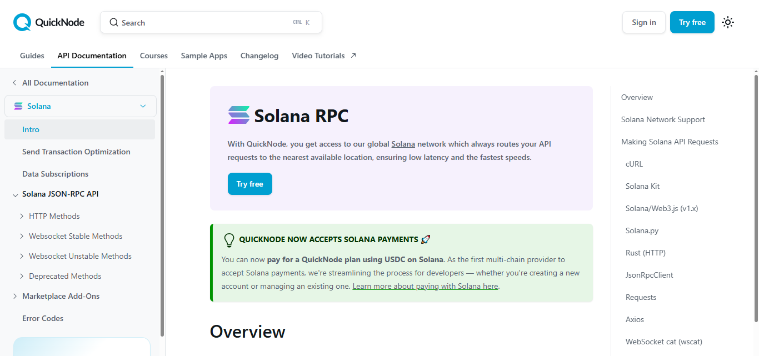Viewport: 759px width, 356px height.
Task: Jump to Solana Network Support section
Action: click(663, 119)
